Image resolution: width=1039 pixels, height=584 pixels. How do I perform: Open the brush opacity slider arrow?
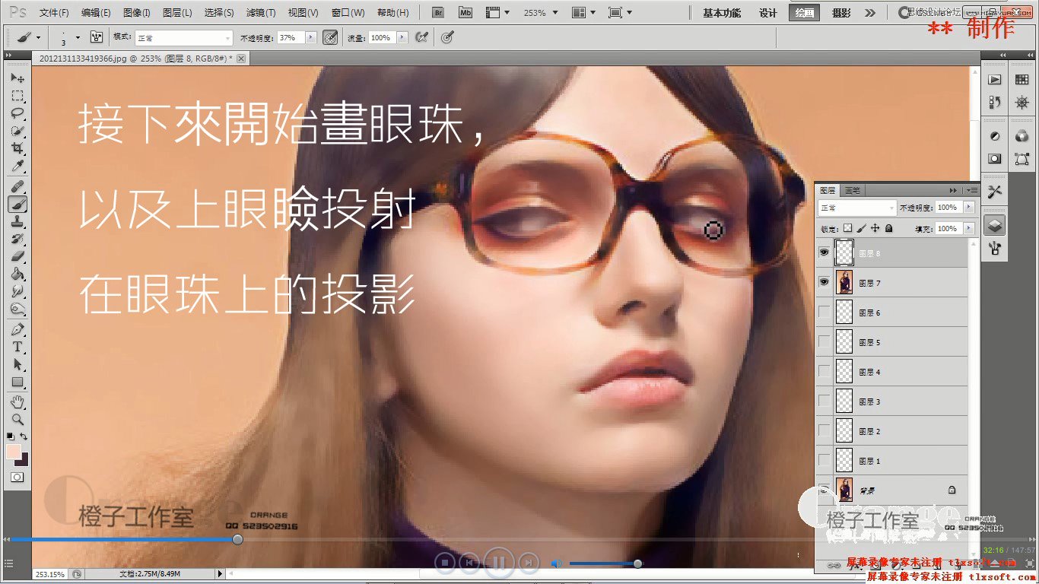[311, 37]
